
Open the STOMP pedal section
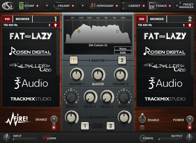[x=29, y=6]
